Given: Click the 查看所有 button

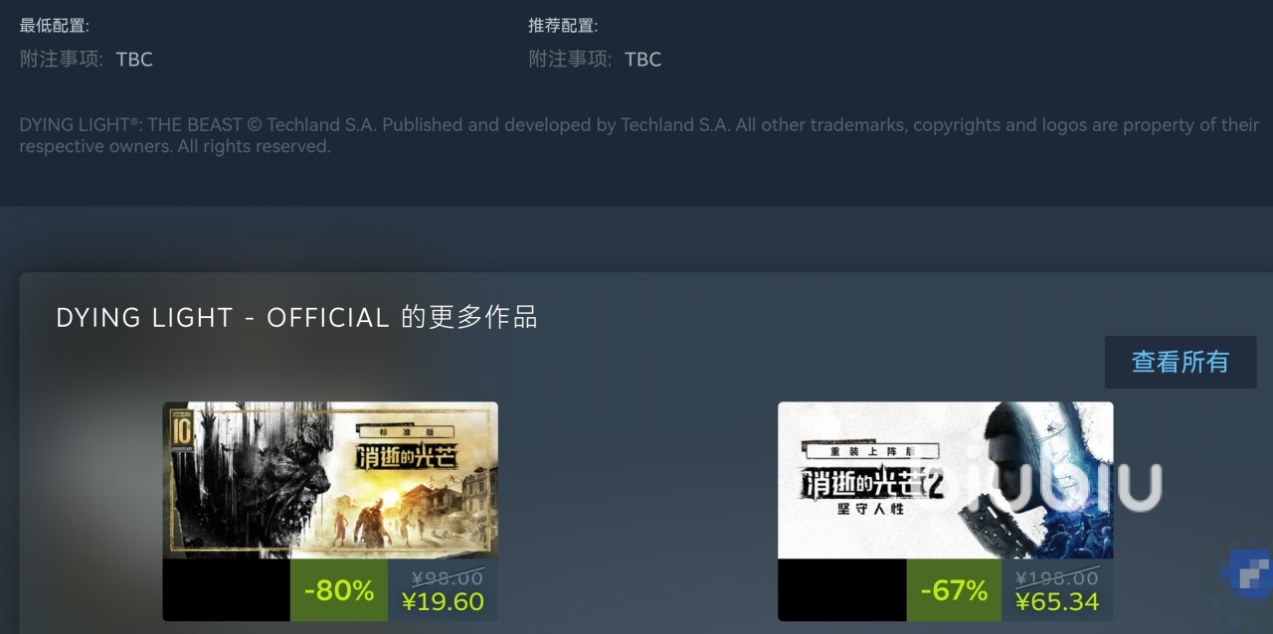Looking at the screenshot, I should (1181, 362).
